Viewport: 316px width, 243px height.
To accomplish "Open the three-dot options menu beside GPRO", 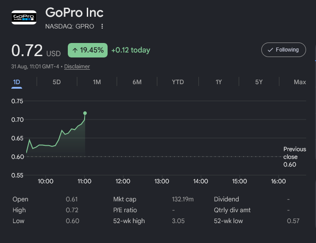I will pos(102,26).
